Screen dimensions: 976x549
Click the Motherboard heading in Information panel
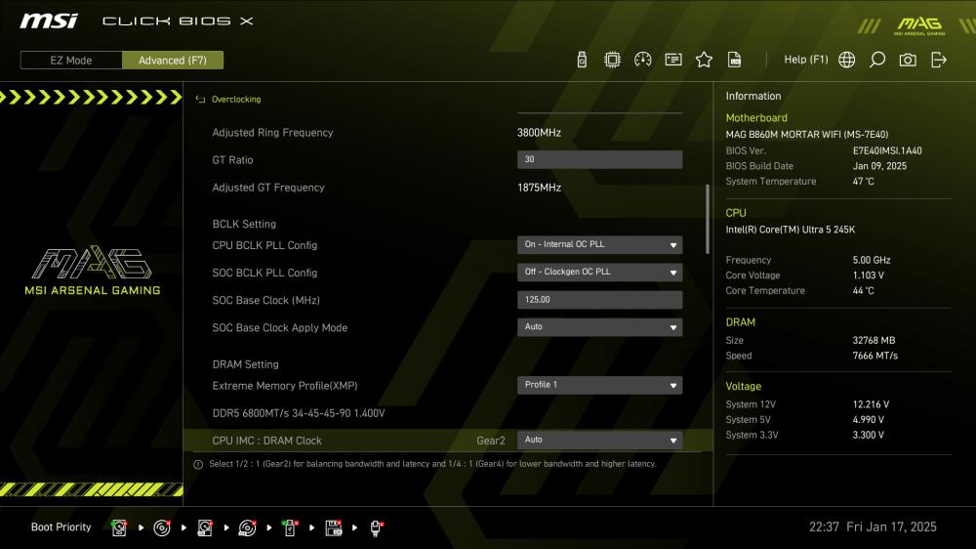pos(756,118)
